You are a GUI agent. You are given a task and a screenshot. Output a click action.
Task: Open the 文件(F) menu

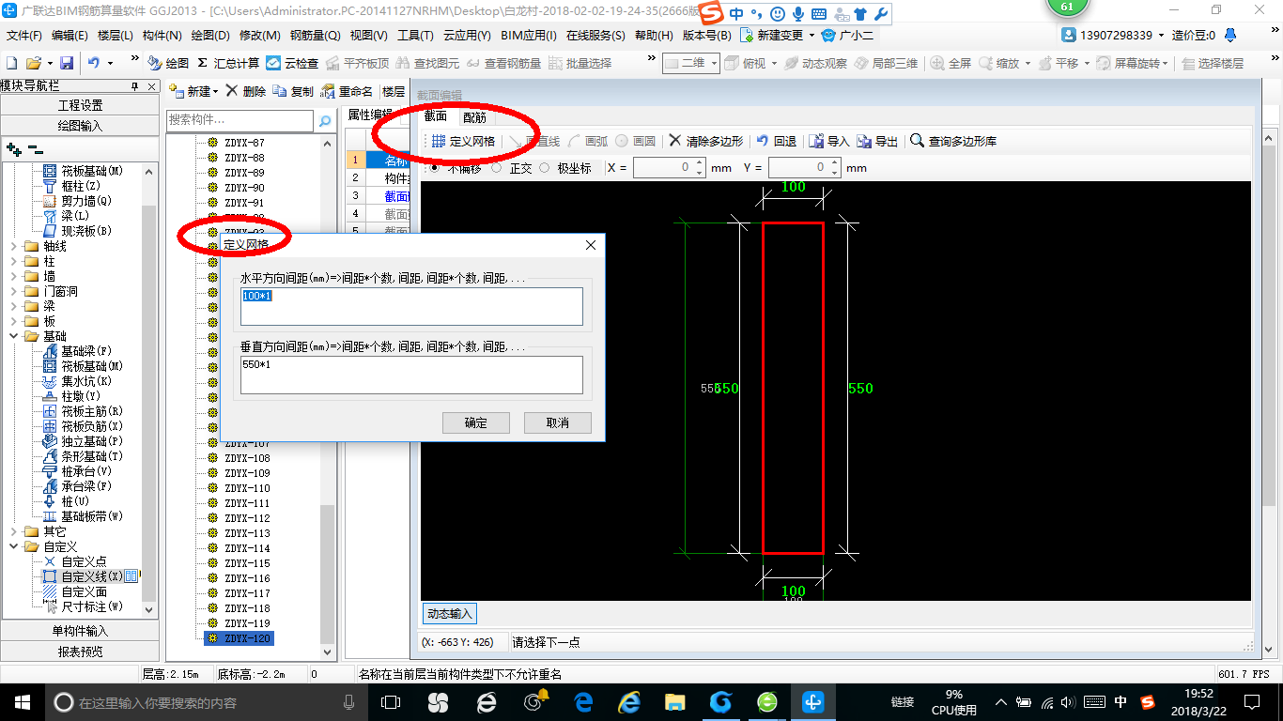tap(24, 36)
